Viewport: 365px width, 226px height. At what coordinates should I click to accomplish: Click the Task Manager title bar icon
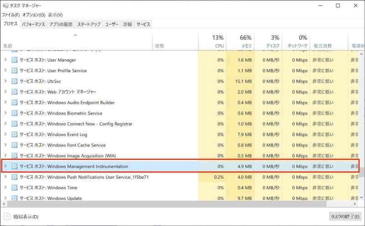tap(5, 5)
